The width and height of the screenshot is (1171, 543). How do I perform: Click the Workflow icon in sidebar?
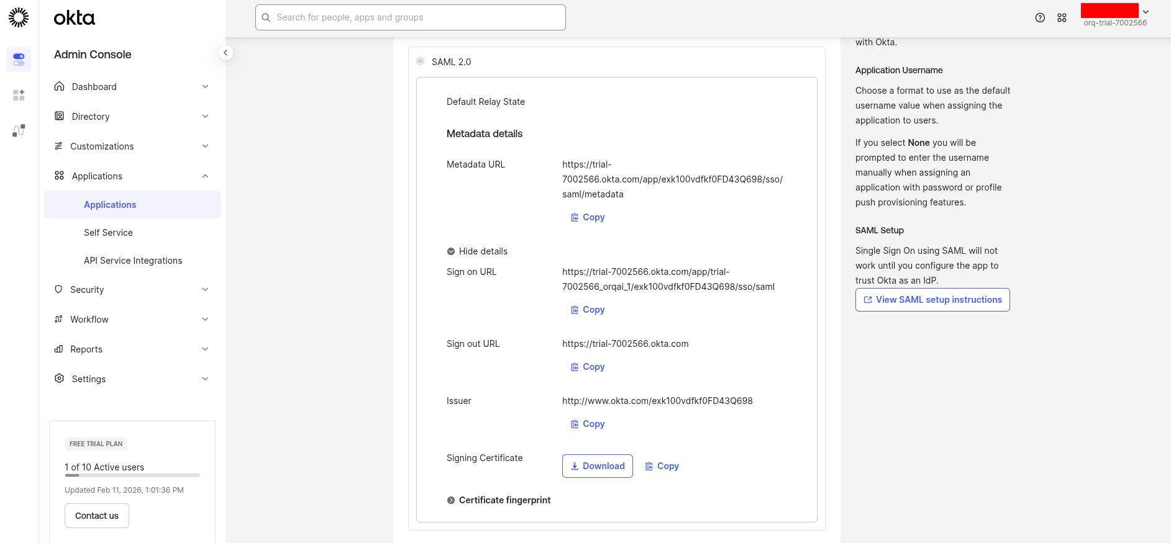click(x=58, y=319)
